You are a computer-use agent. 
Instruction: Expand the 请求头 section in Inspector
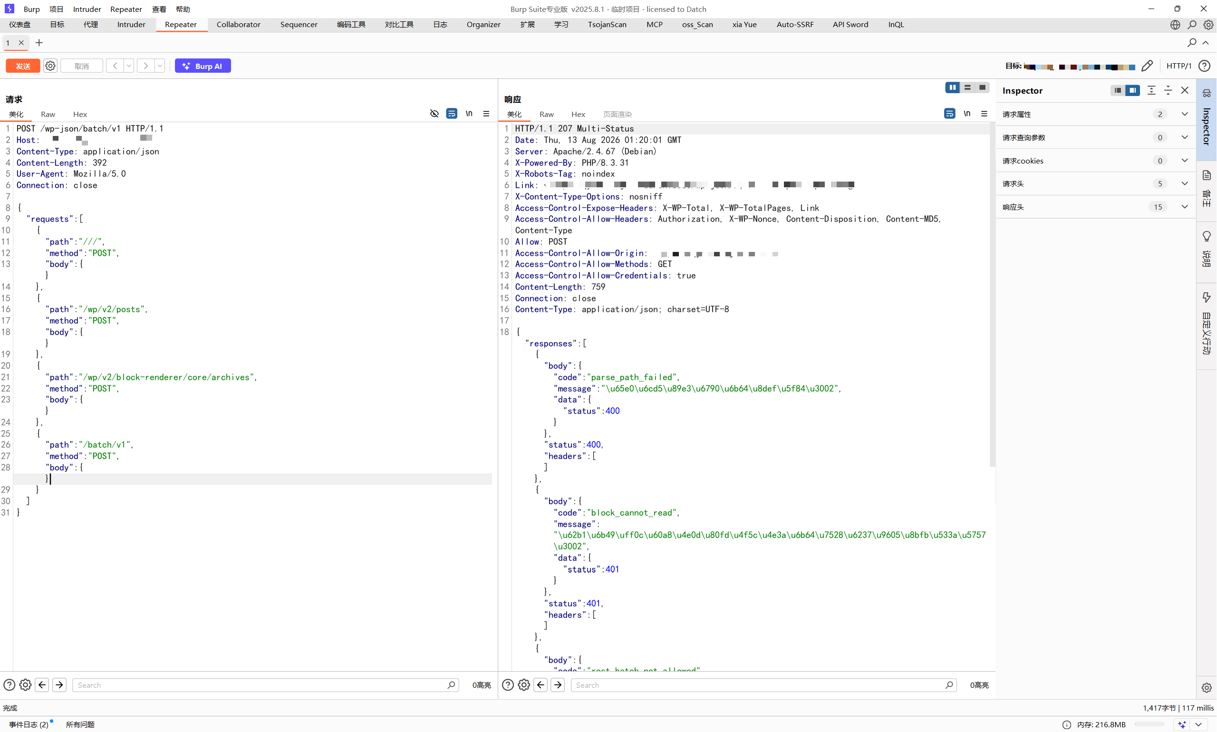click(1094, 183)
